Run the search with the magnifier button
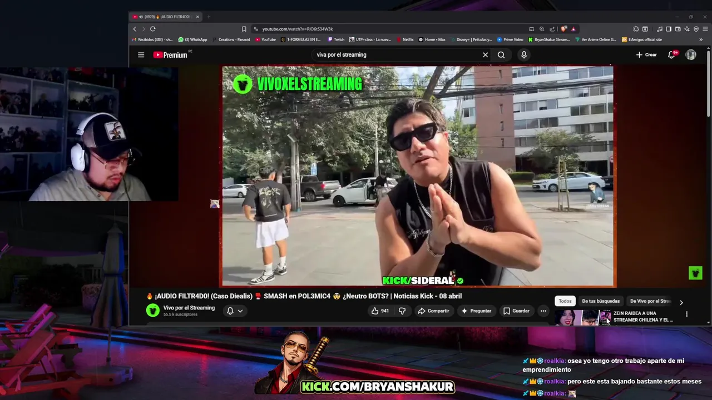712x400 pixels. click(x=501, y=55)
